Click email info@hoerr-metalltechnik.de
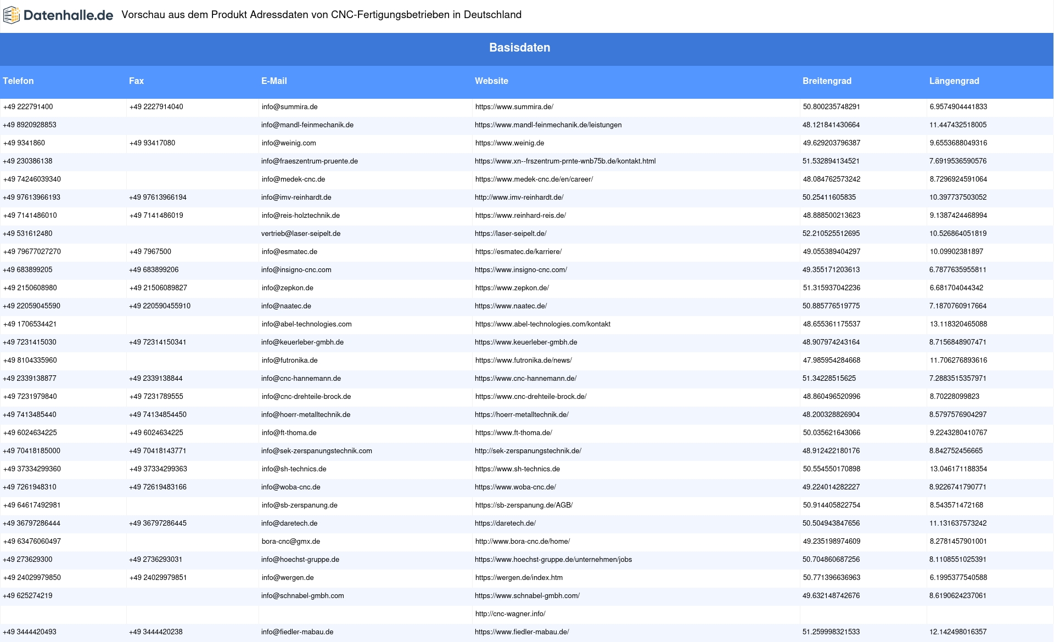The width and height of the screenshot is (1054, 642). point(306,415)
